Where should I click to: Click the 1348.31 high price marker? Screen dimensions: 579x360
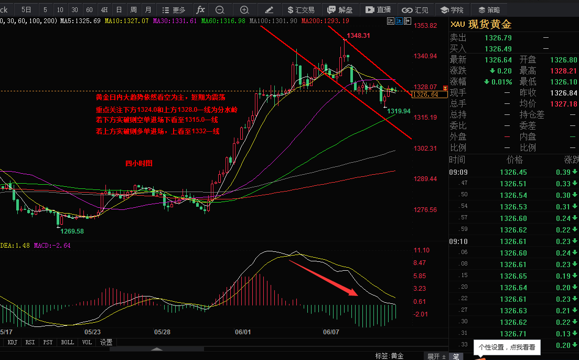click(x=358, y=36)
